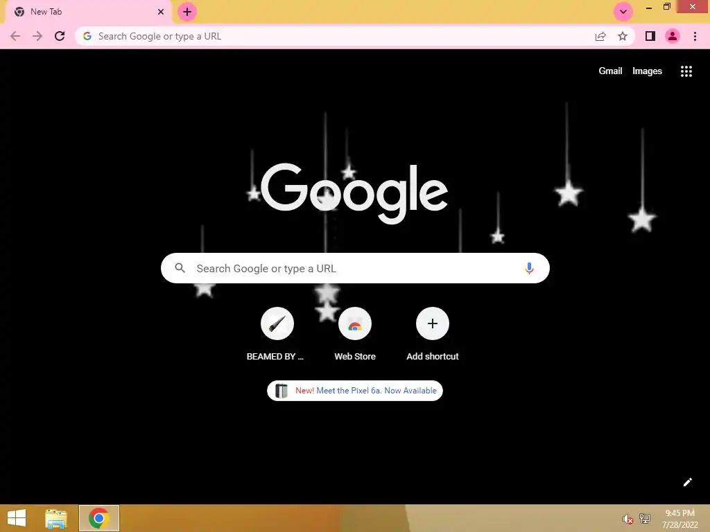This screenshot has width=710, height=532.
Task: Reload the current page
Action: pos(60,36)
